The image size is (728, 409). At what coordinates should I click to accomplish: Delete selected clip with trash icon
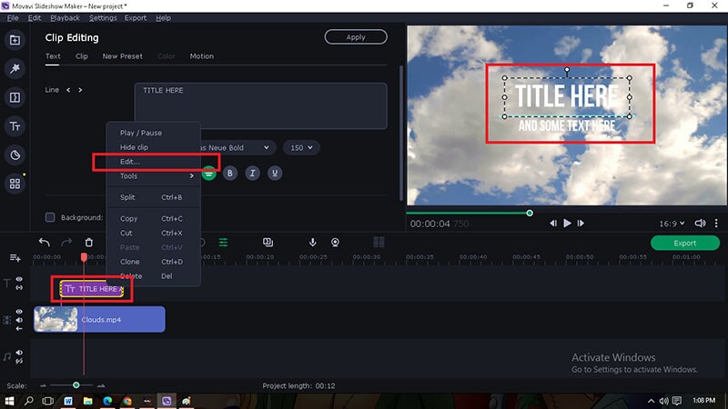[88, 242]
